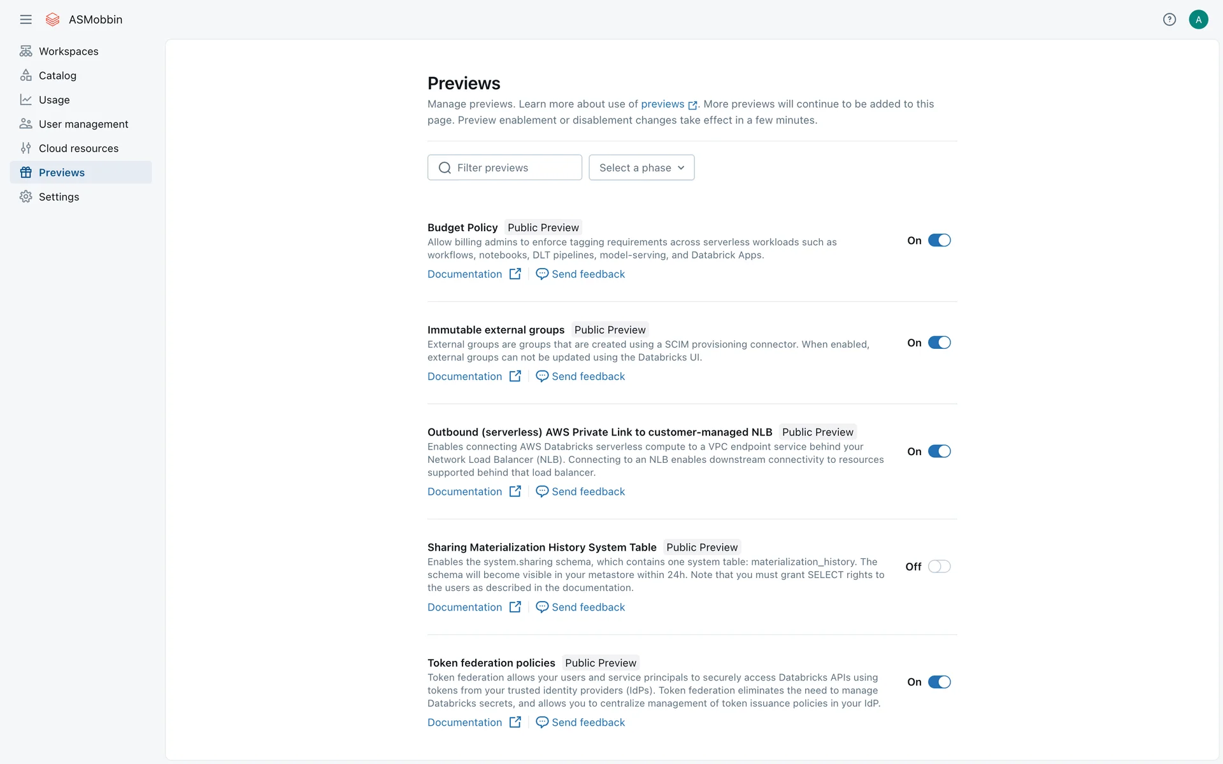1223x764 pixels.
Task: Select Previews in the sidebar
Action: [x=62, y=173]
